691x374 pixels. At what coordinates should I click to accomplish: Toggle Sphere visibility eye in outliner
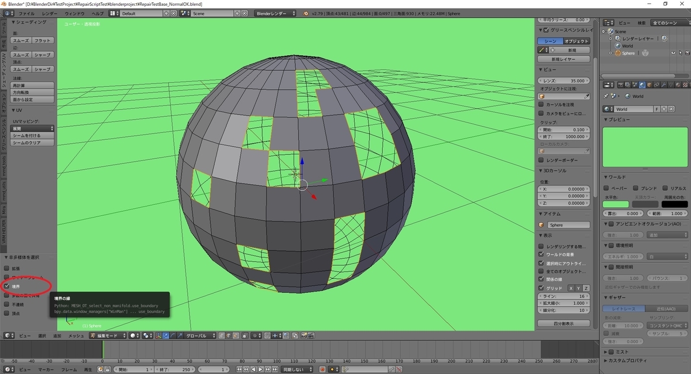(x=673, y=53)
